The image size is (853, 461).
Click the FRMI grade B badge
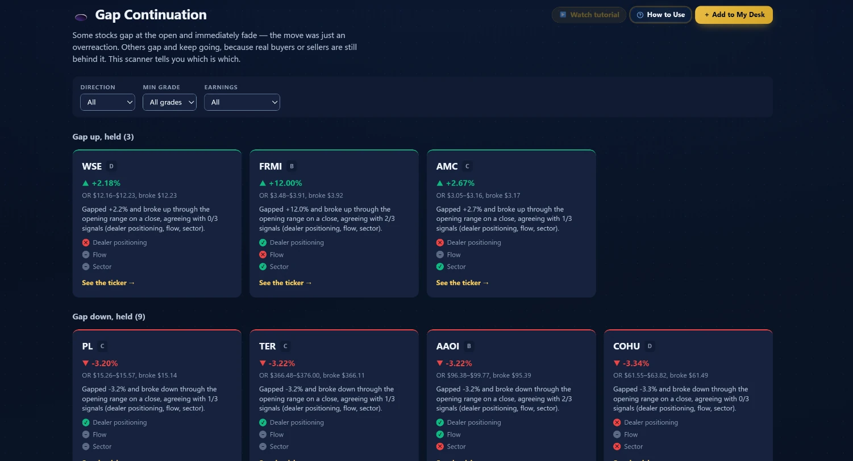pyautogui.click(x=292, y=166)
